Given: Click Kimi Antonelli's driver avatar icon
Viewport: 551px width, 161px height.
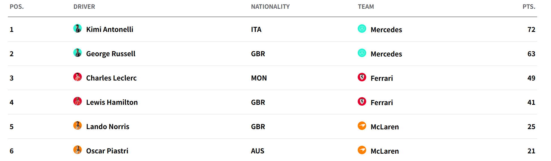Looking at the screenshot, I should tap(78, 29).
